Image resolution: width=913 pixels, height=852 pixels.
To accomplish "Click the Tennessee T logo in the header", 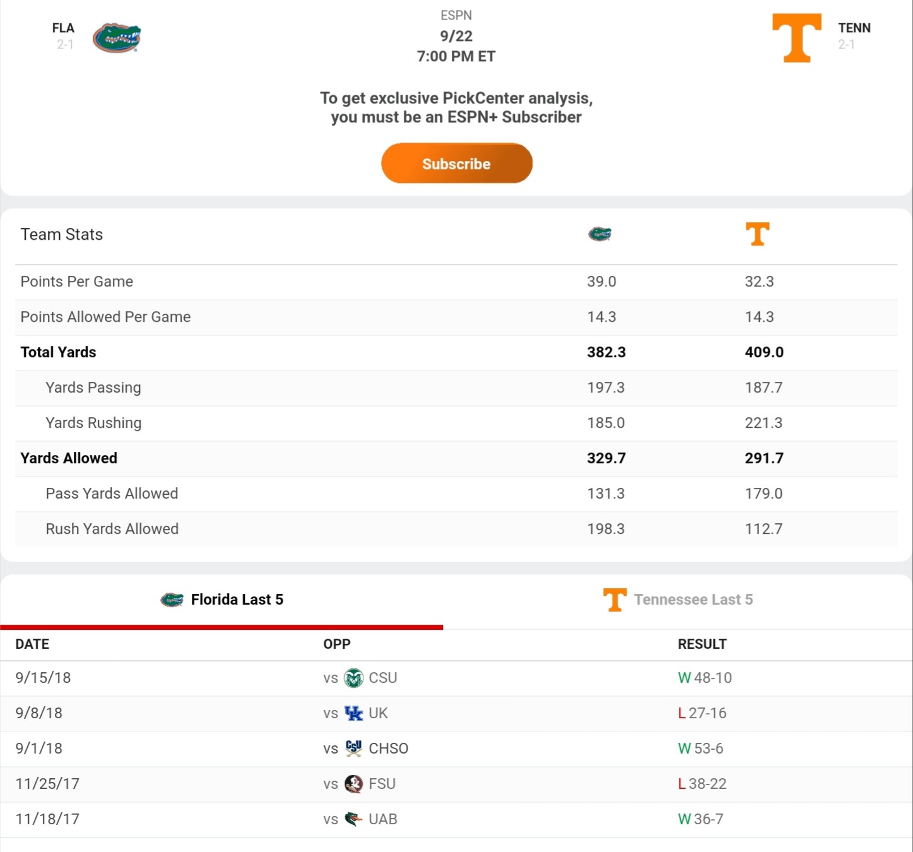I will (x=797, y=38).
